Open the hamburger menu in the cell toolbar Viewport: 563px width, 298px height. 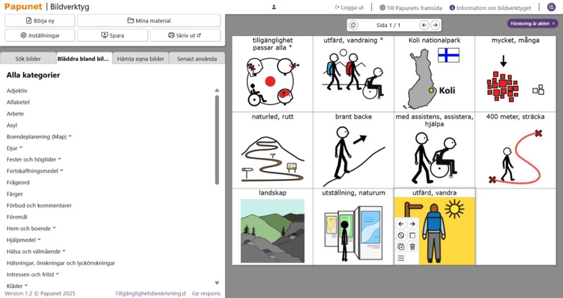401,258
